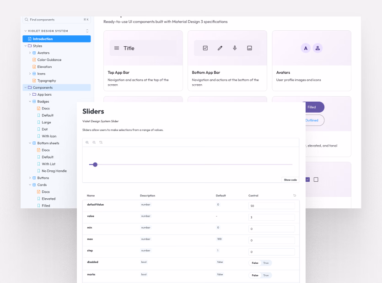Open the Typography doc

44,81
